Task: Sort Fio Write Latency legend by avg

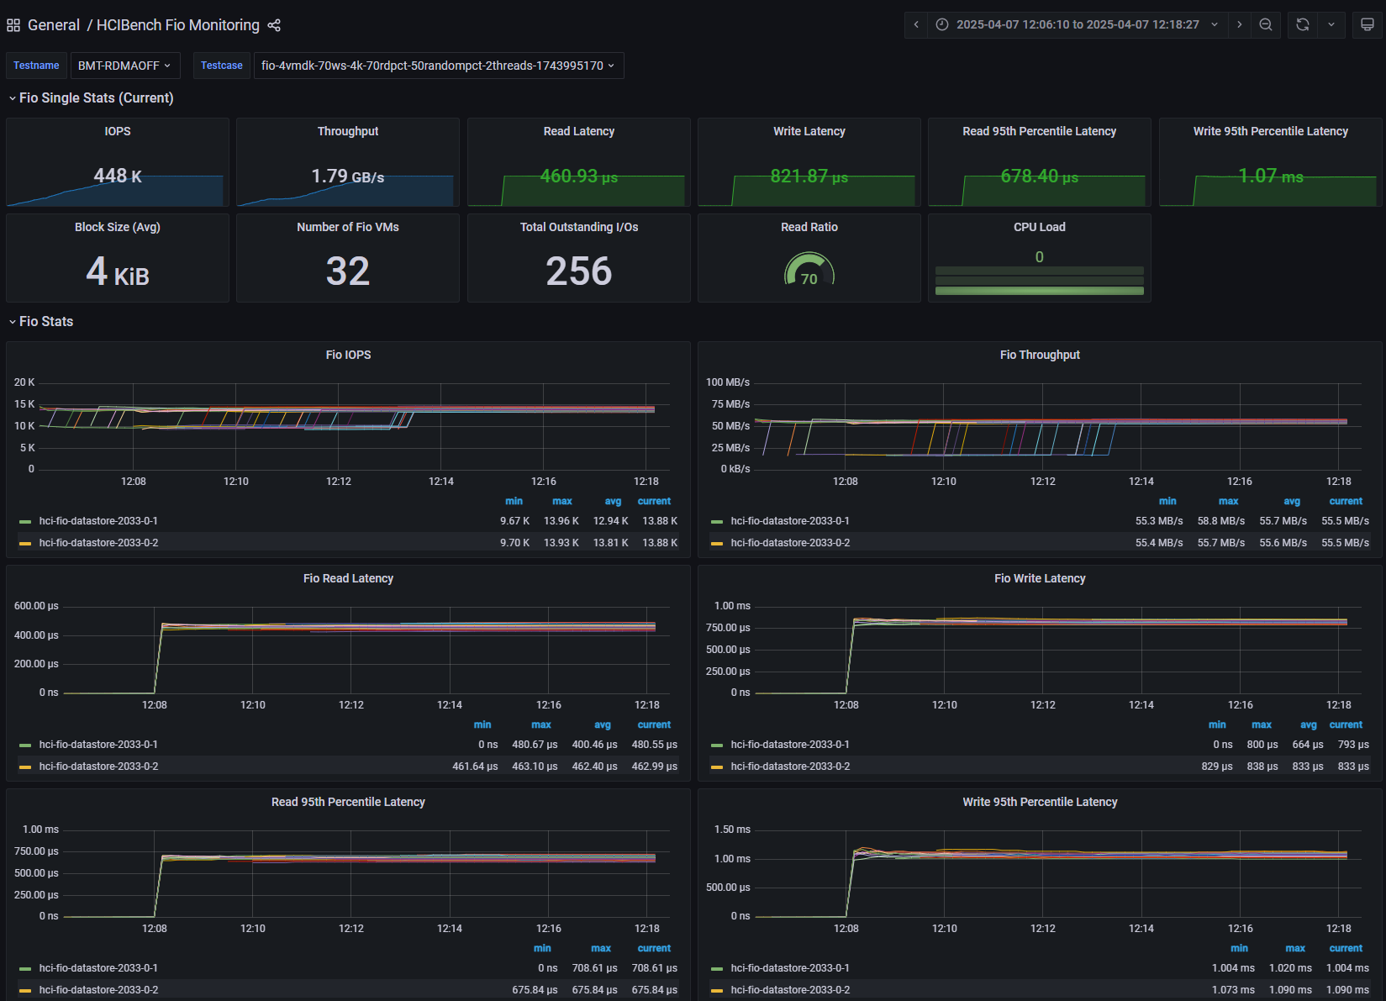Action: [1309, 724]
